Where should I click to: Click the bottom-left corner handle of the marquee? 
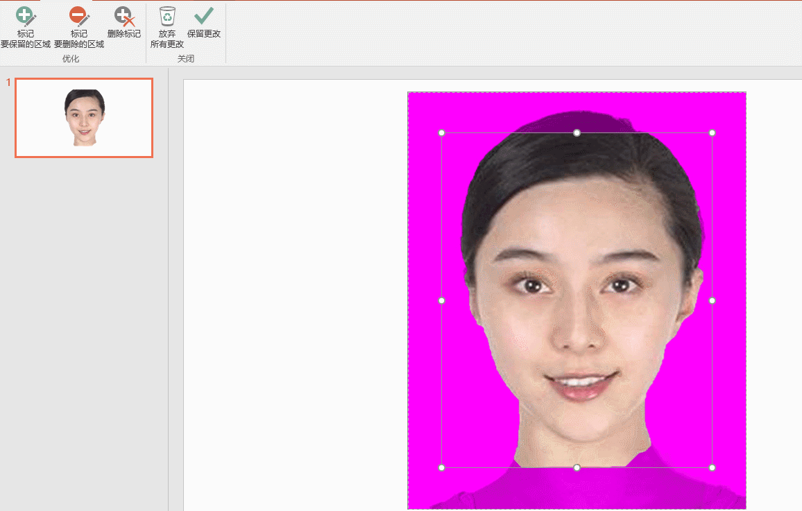[x=441, y=467]
